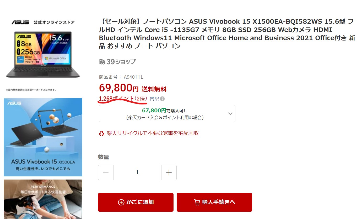Open the 内訳 points breakdown link
Viewport: 362px width, 219px height.
click(x=154, y=99)
